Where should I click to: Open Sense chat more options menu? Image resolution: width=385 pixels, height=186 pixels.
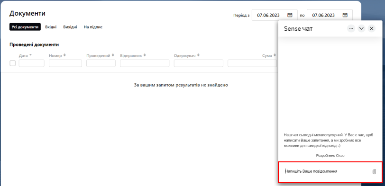351,29
